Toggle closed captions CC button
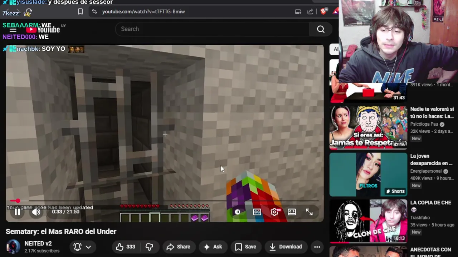Viewport: 458px width, 257px height. pyautogui.click(x=257, y=212)
